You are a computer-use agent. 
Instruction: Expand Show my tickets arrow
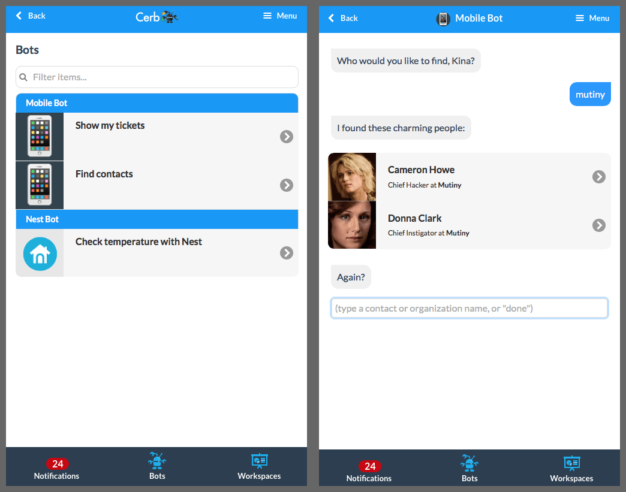[286, 137]
